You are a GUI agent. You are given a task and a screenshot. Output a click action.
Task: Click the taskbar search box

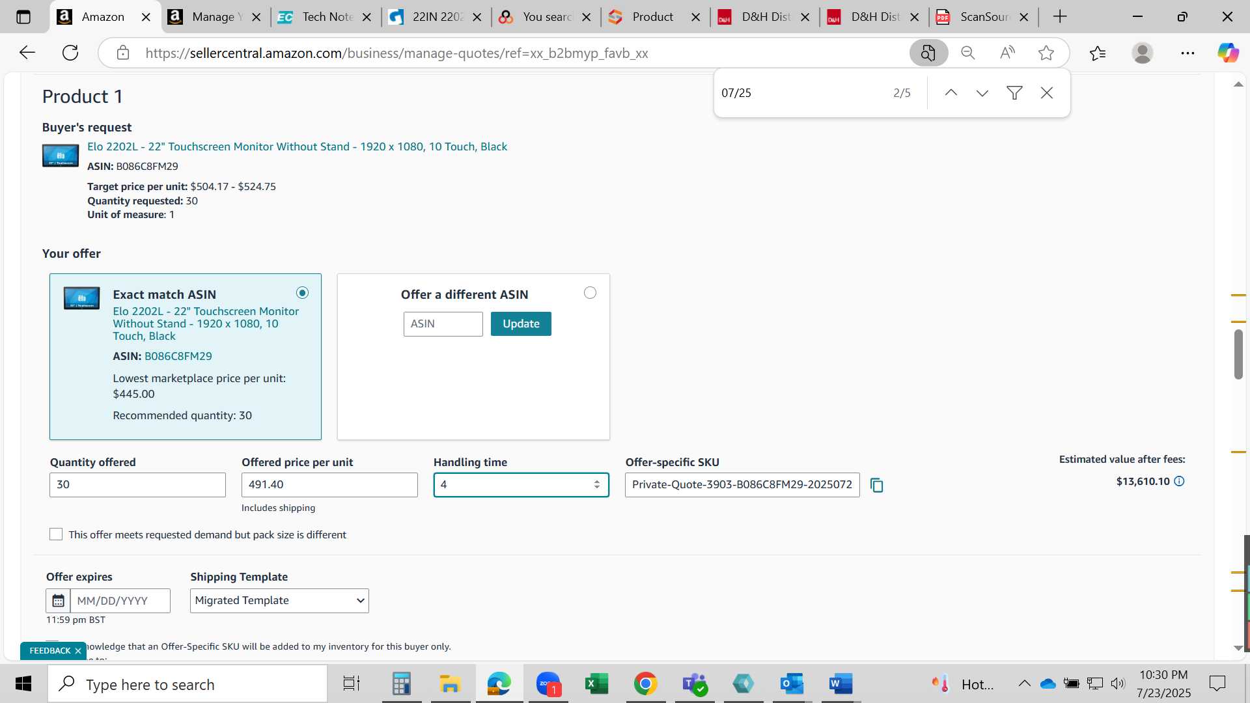(x=187, y=684)
